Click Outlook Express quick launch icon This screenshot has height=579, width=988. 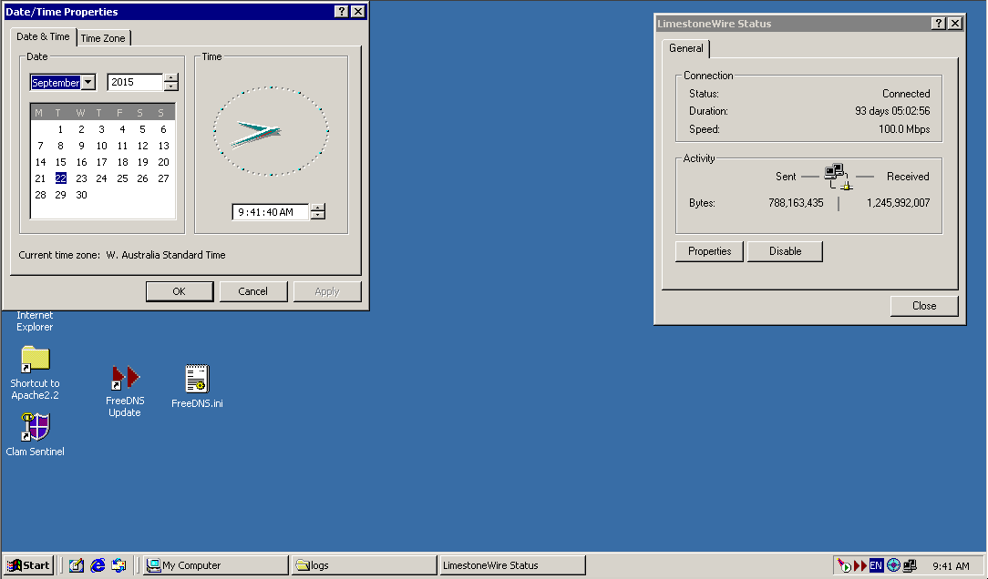coord(118,565)
